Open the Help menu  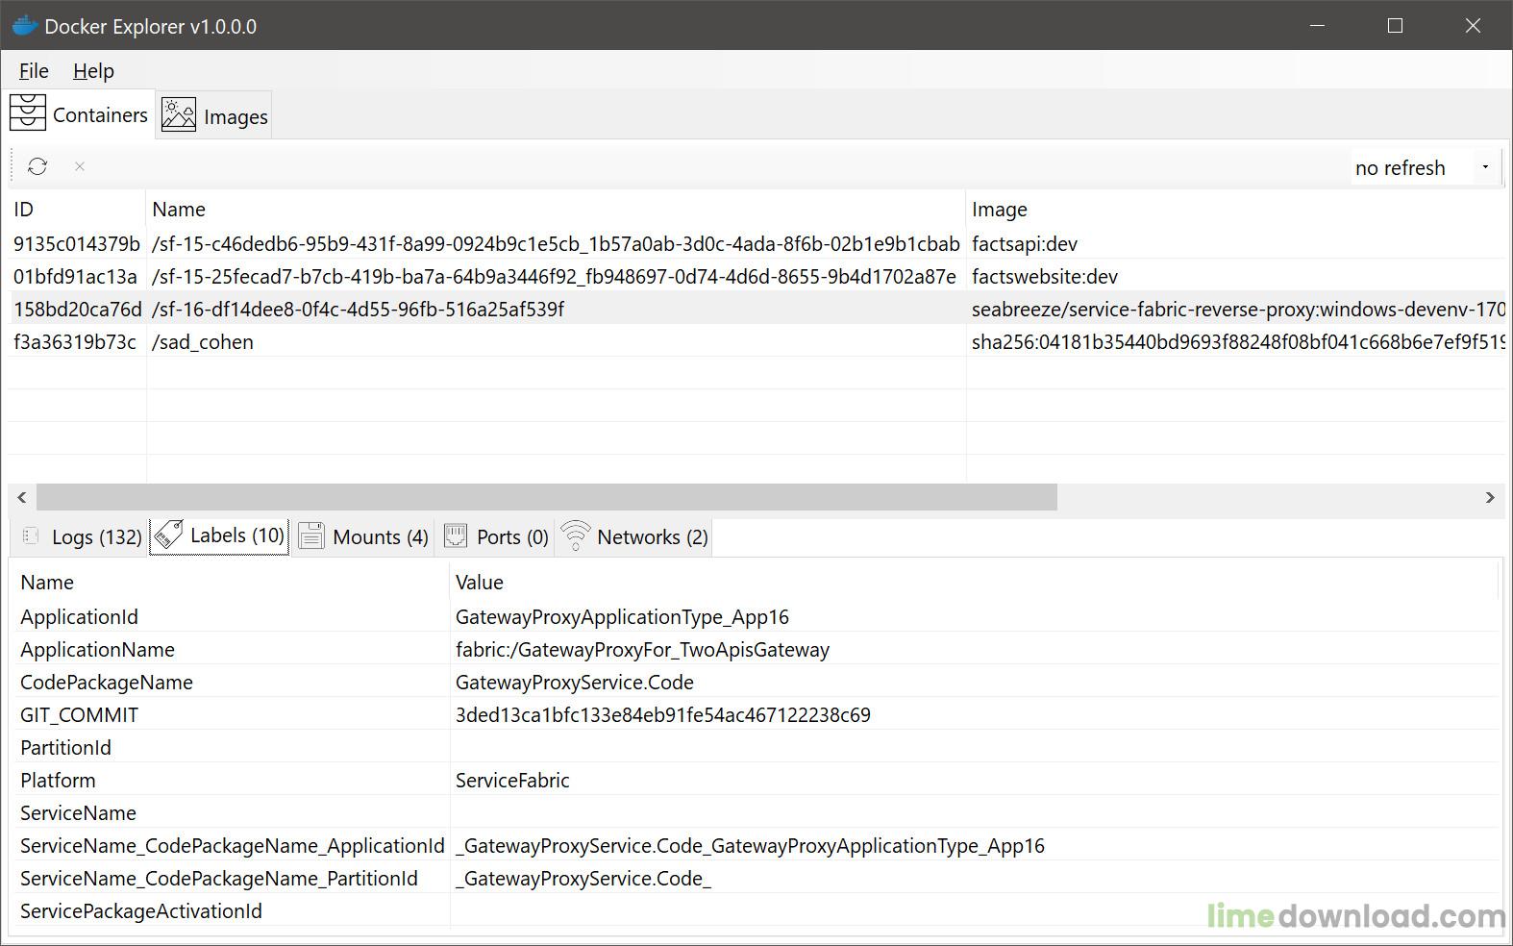click(x=93, y=70)
